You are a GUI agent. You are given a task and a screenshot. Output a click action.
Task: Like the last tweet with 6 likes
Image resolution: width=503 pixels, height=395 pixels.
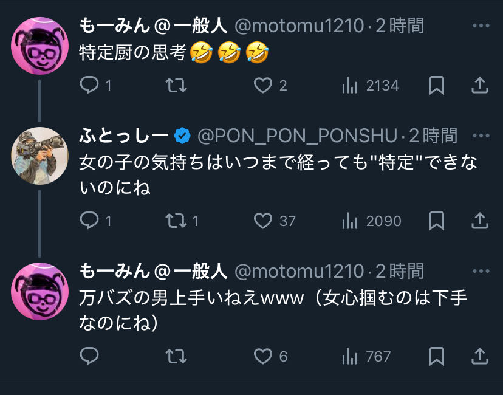click(263, 355)
